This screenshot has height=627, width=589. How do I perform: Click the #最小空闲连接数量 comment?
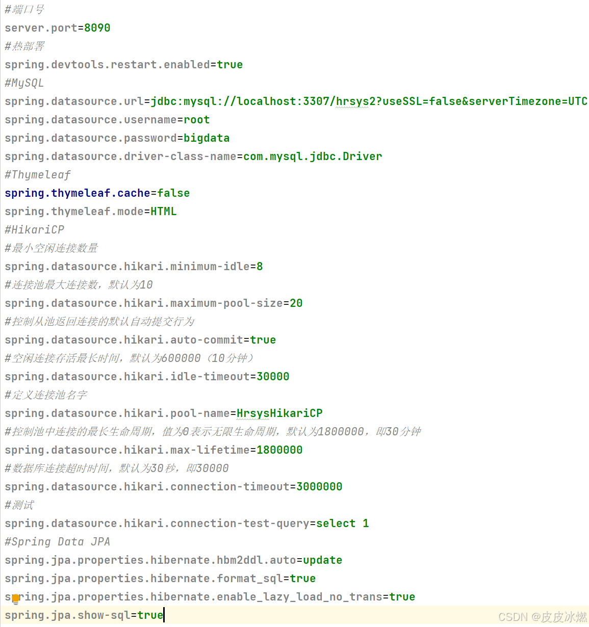click(51, 248)
